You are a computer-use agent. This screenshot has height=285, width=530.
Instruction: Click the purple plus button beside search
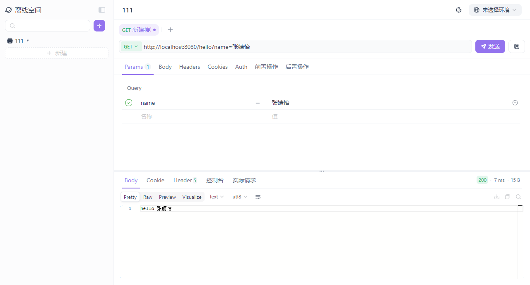click(99, 26)
